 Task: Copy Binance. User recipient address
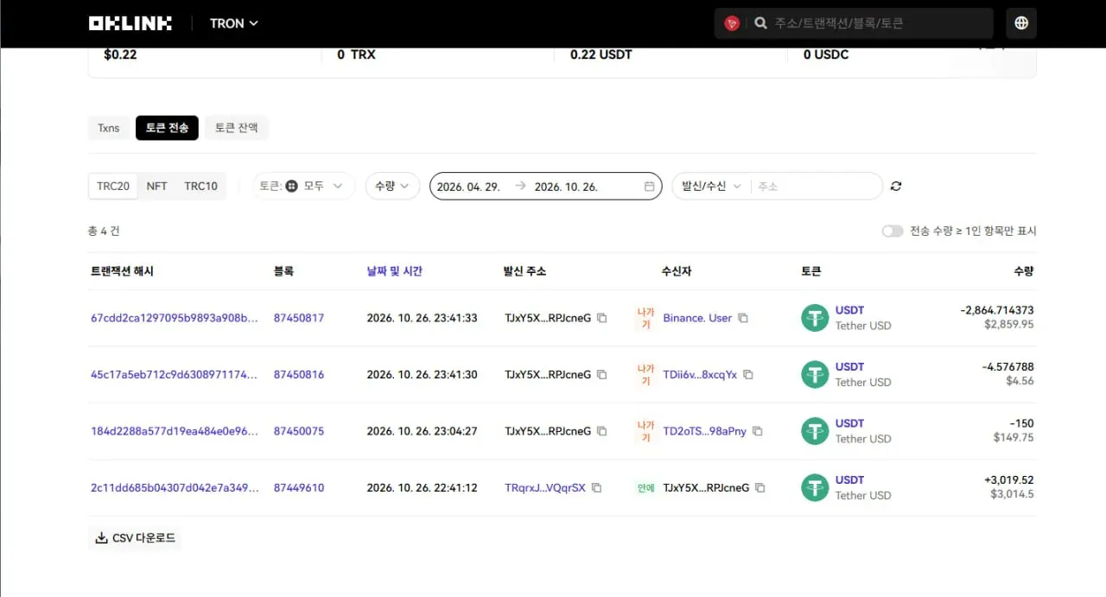point(742,318)
